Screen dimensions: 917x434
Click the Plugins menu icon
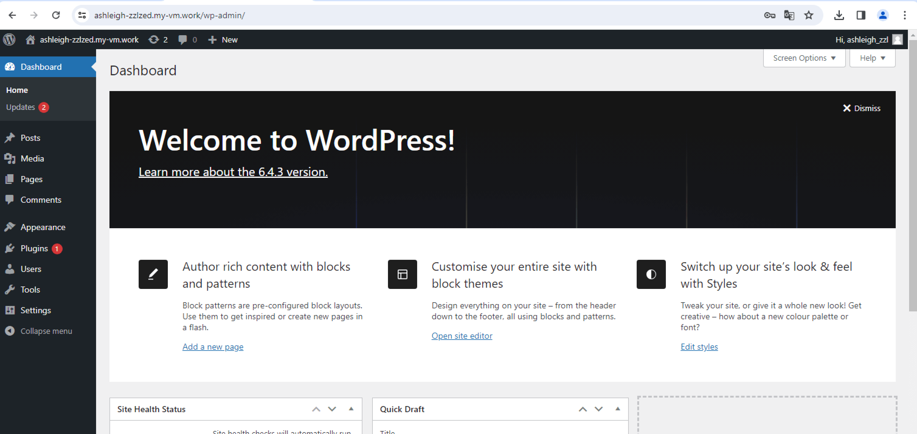click(x=11, y=248)
